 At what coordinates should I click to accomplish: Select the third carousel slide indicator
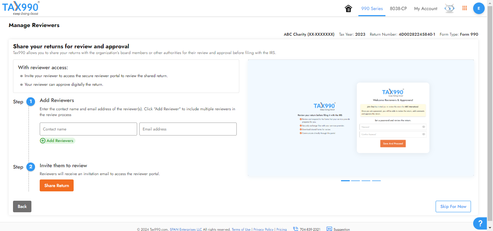coord(366,181)
